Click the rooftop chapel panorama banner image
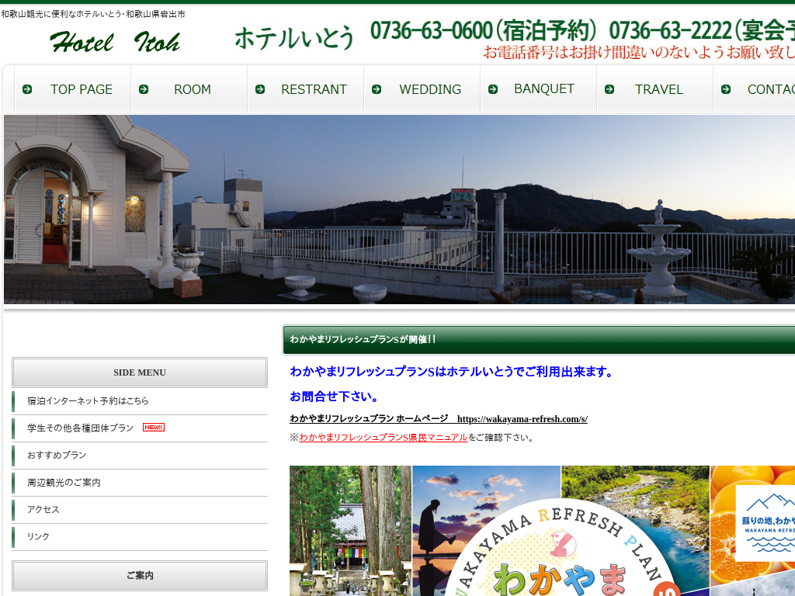795x596 pixels. tap(400, 210)
